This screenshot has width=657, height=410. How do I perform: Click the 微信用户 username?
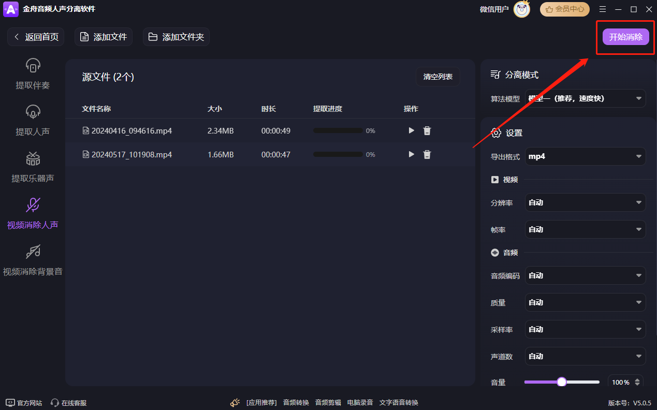pos(494,9)
